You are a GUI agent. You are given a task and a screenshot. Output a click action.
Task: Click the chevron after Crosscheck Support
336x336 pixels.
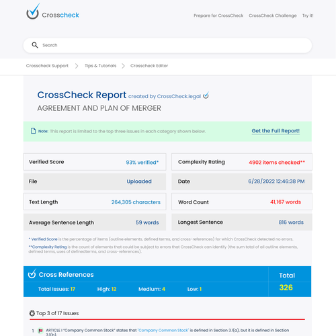pyautogui.click(x=77, y=66)
